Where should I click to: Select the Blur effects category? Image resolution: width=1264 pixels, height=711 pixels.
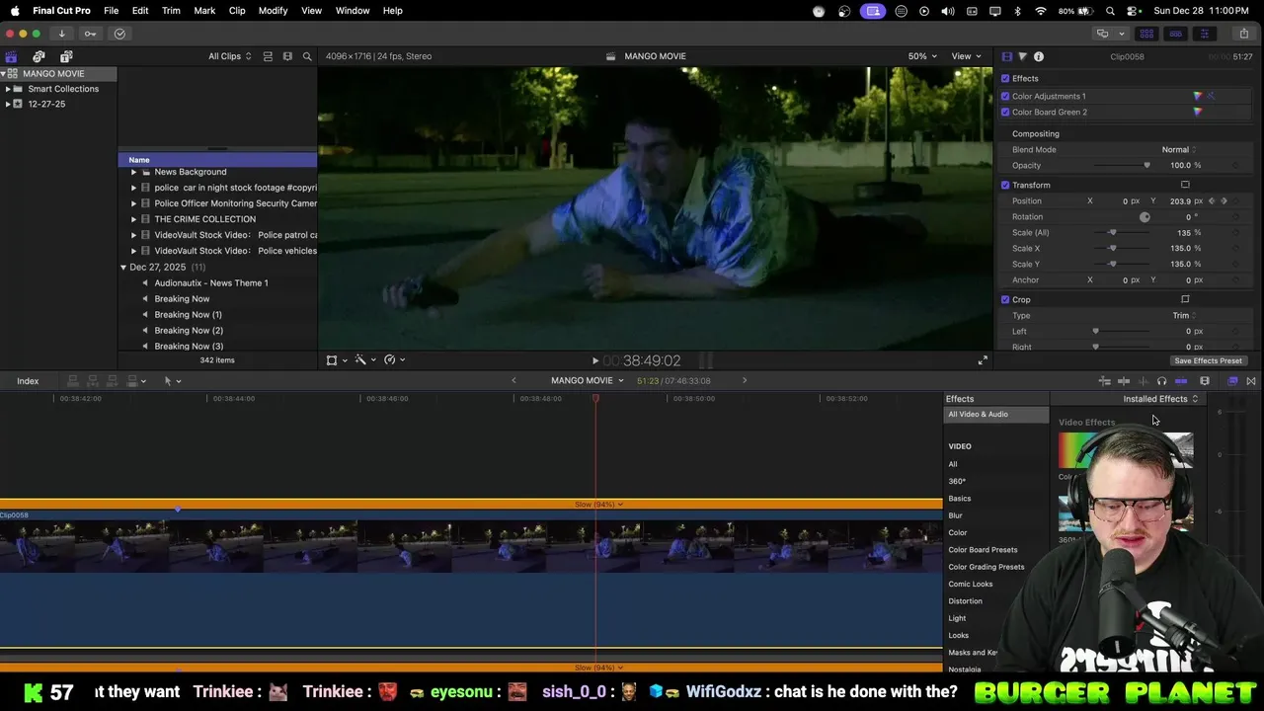pos(956,515)
